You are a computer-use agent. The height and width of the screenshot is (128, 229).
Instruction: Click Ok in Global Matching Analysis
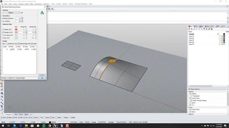[42, 78]
